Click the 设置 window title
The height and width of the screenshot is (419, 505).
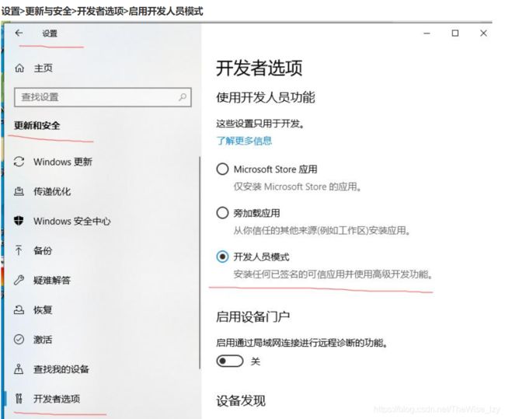50,33
